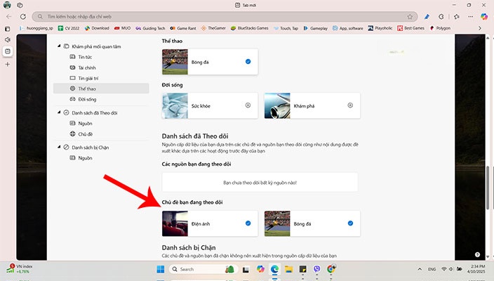Open Viber from the taskbar

[x=316, y=269]
